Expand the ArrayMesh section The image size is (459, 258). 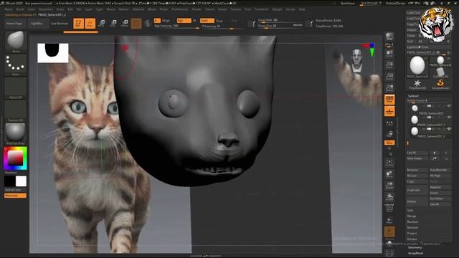[x=415, y=253]
